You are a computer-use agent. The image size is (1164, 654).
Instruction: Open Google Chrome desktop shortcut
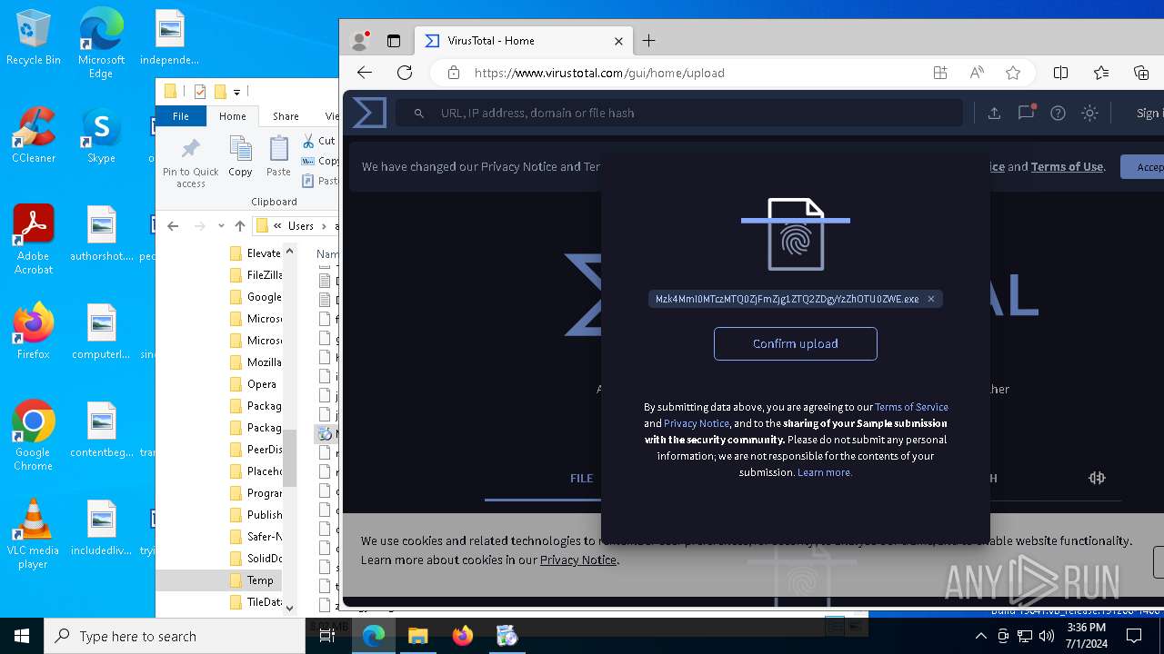34,436
